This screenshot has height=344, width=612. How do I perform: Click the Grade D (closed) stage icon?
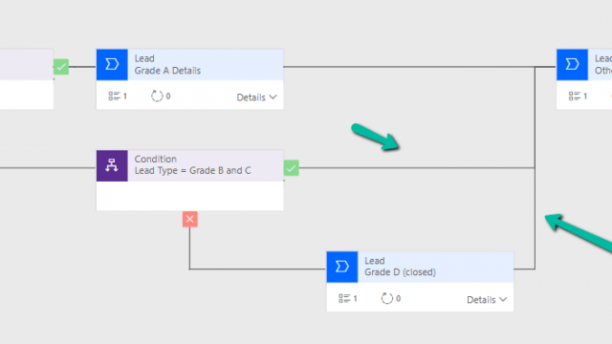tap(342, 267)
